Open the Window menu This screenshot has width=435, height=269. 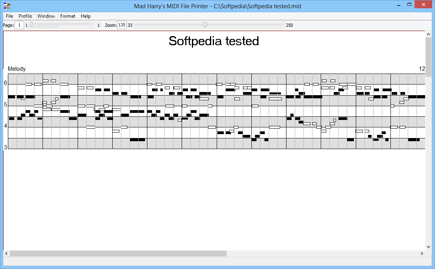coord(46,16)
